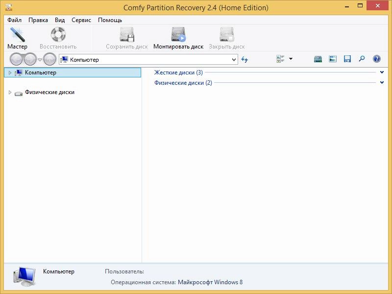
Task: Click the Закрыть диск toolbar icon
Action: pyautogui.click(x=227, y=34)
